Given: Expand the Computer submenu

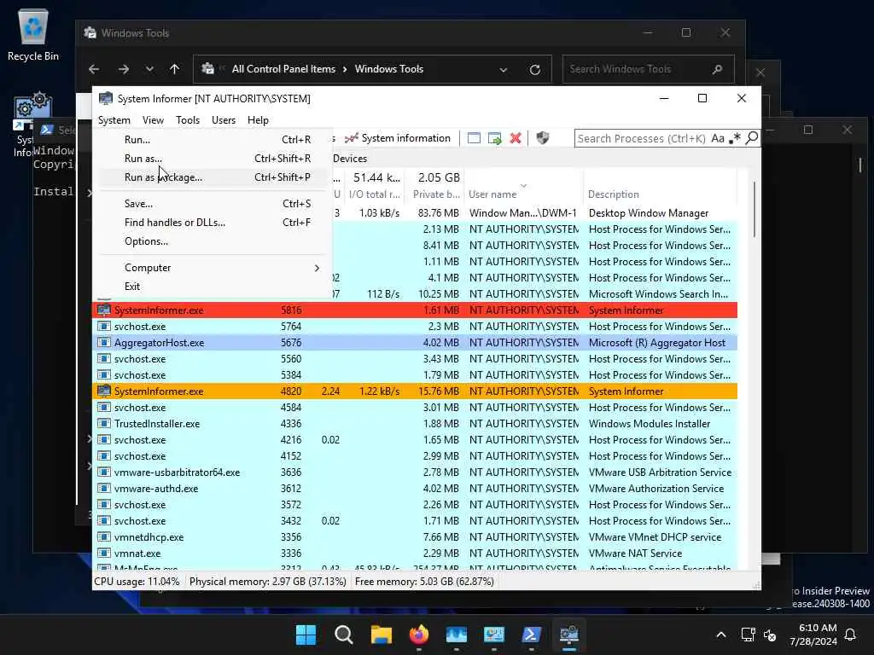Looking at the screenshot, I should pyautogui.click(x=213, y=268).
